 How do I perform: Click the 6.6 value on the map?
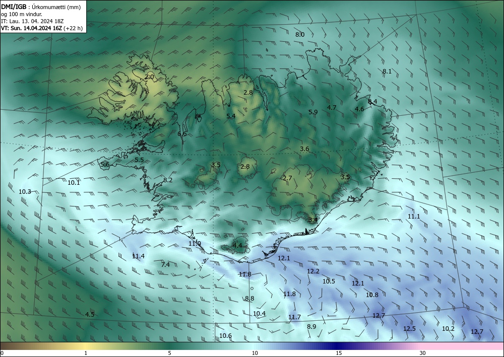pyautogui.click(x=182, y=133)
